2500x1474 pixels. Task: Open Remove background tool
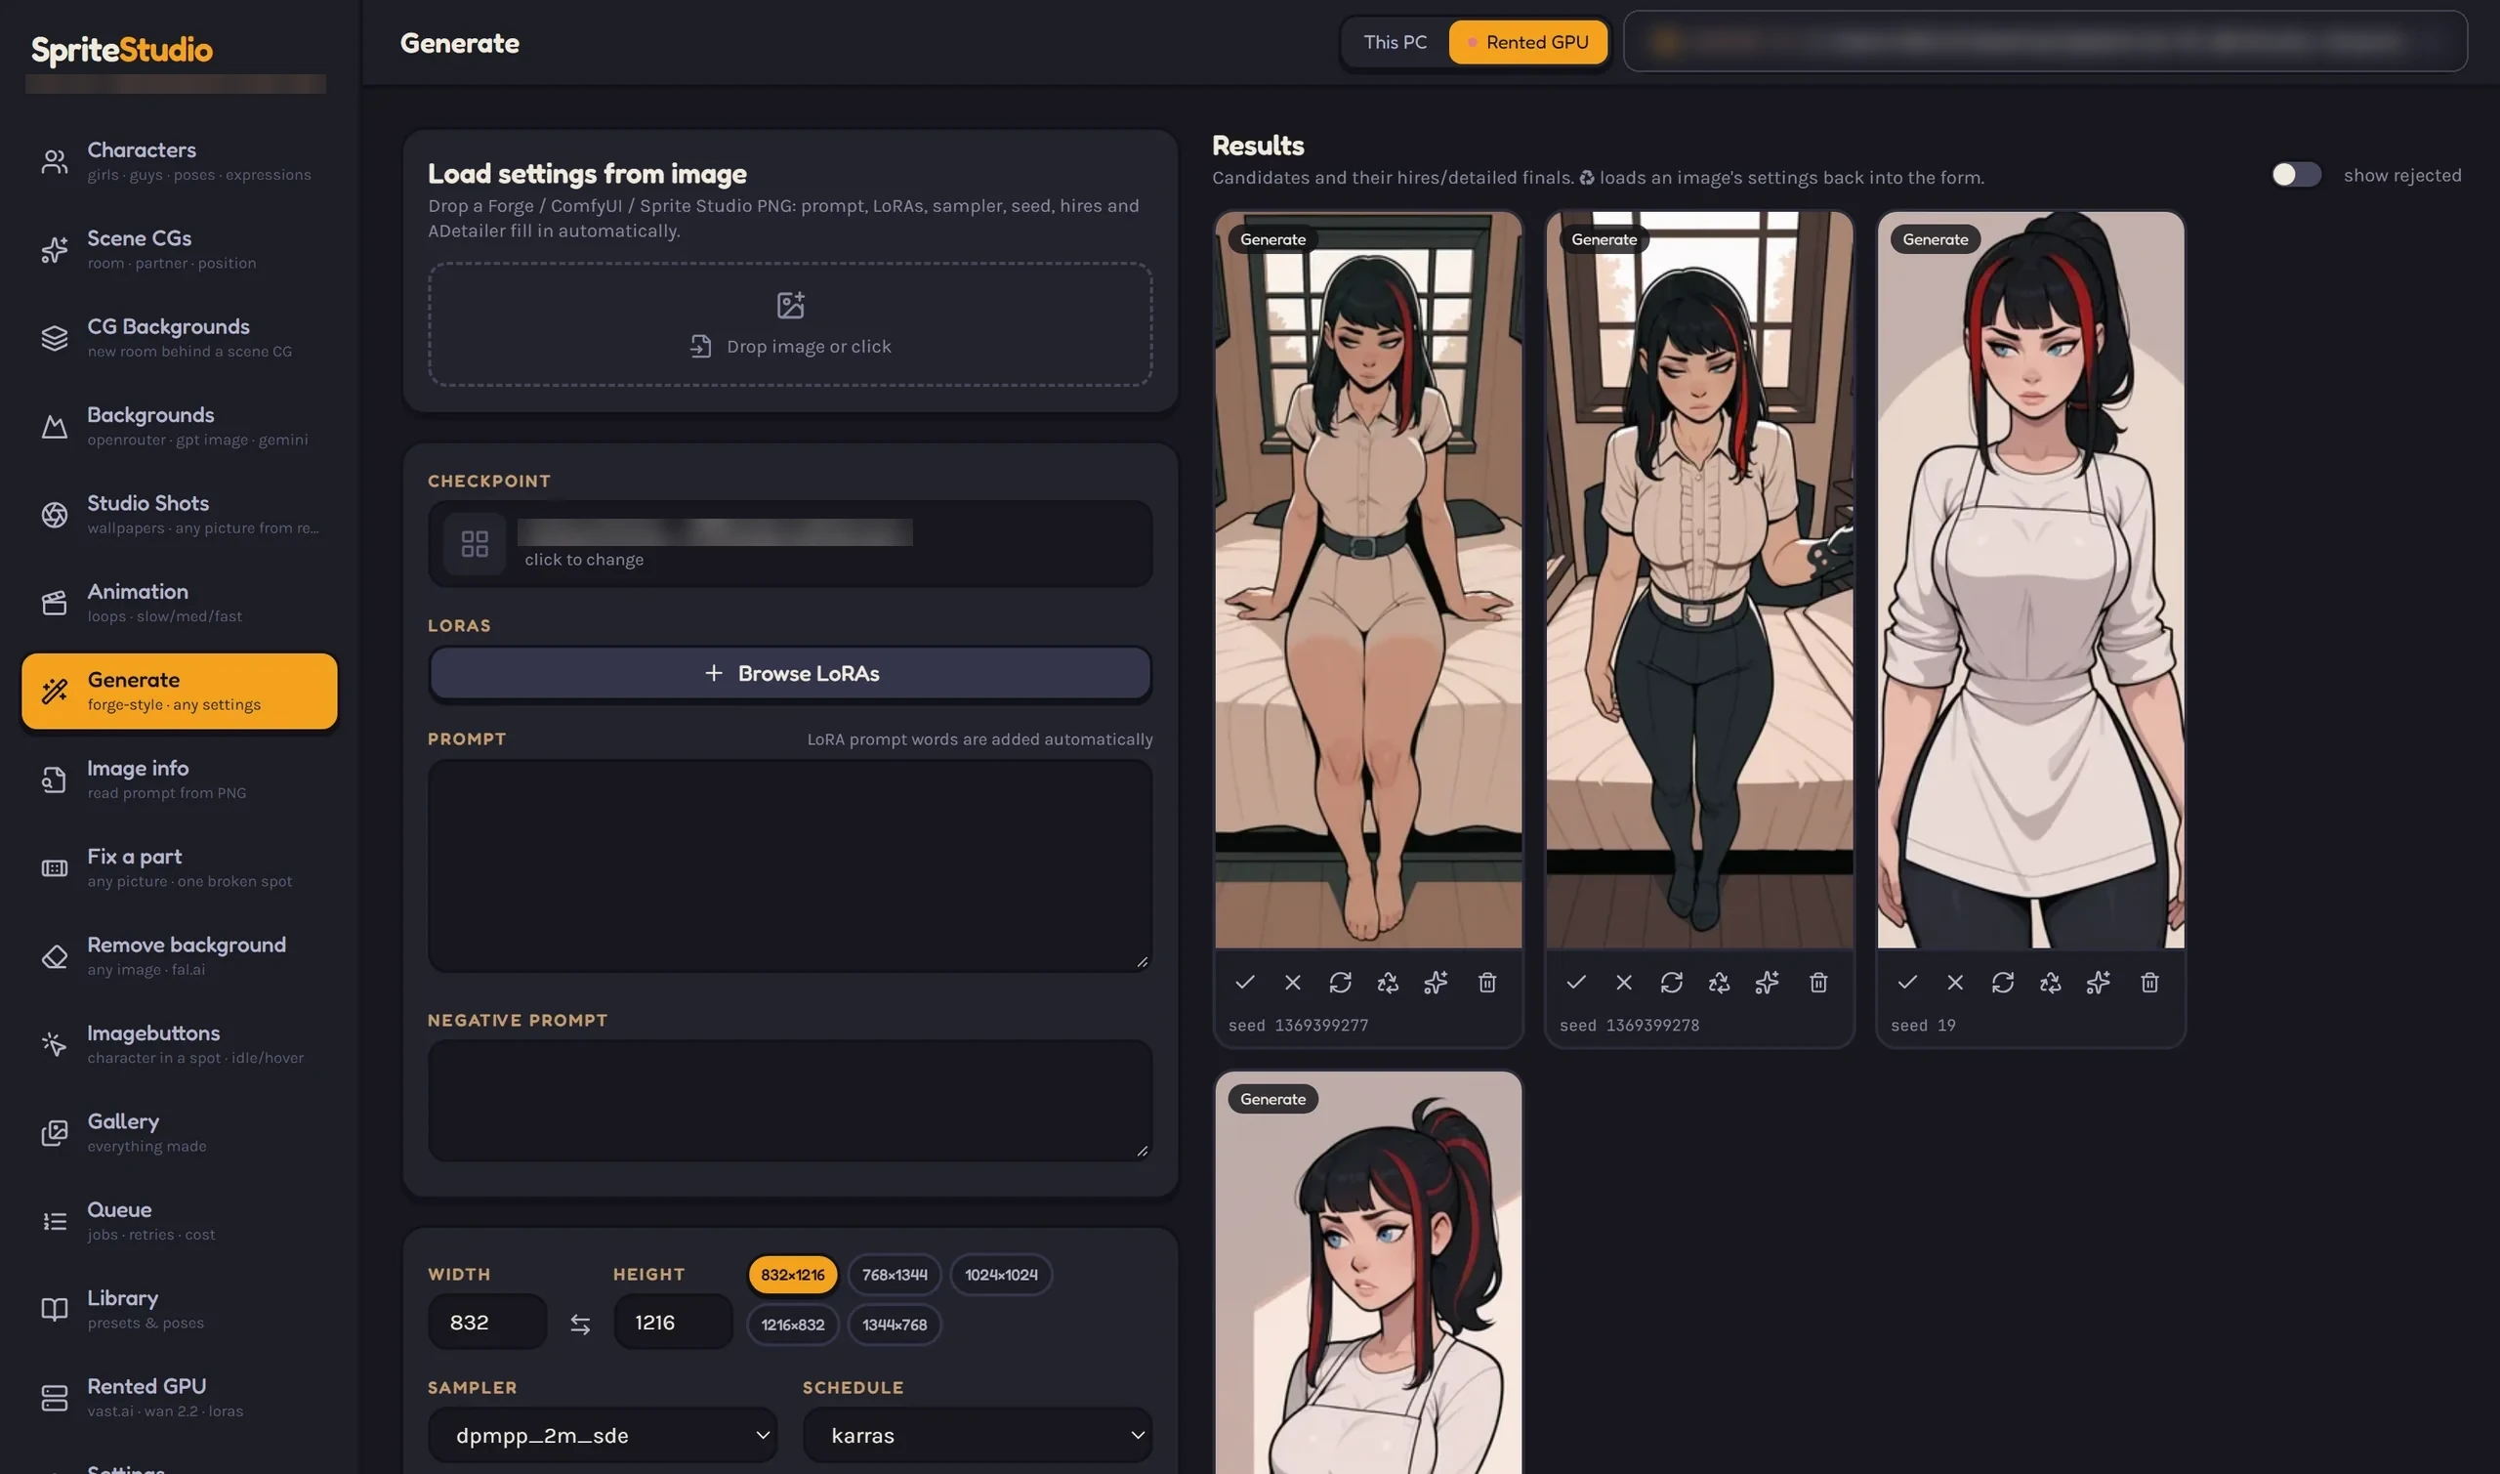(179, 955)
